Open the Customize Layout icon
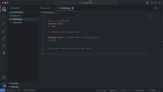This screenshot has height=92, width=163. [x=160, y=3]
